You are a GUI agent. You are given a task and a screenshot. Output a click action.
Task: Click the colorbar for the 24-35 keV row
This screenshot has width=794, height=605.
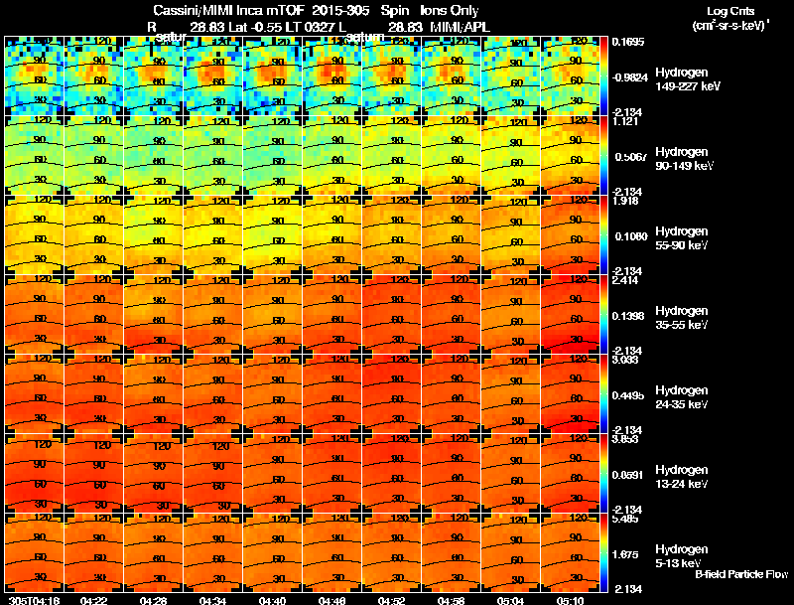coord(603,393)
